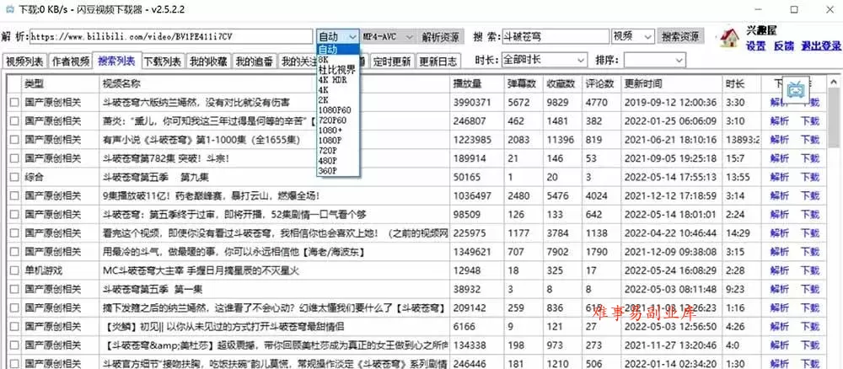
Task: Sort by 播放量 column header
Action: click(x=477, y=83)
